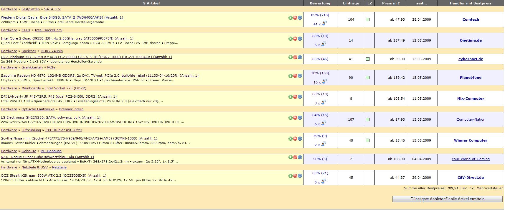Open Grafikkarten category breadcrumb
The image size is (505, 210).
pos(32,67)
